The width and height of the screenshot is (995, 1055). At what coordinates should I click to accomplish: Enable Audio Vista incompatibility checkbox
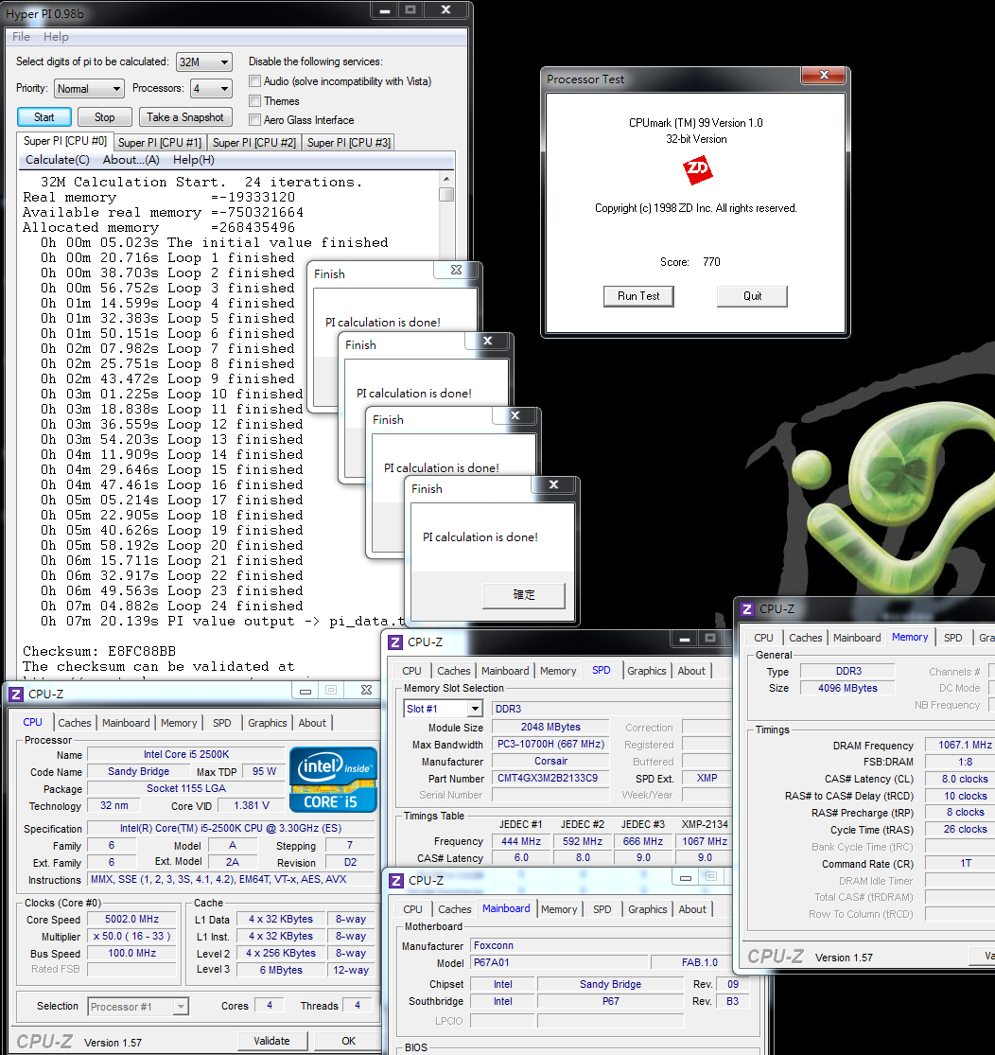click(x=255, y=81)
